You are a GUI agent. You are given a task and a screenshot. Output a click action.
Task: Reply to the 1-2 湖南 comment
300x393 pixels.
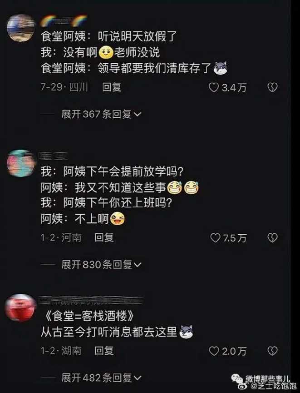pyautogui.click(x=104, y=351)
